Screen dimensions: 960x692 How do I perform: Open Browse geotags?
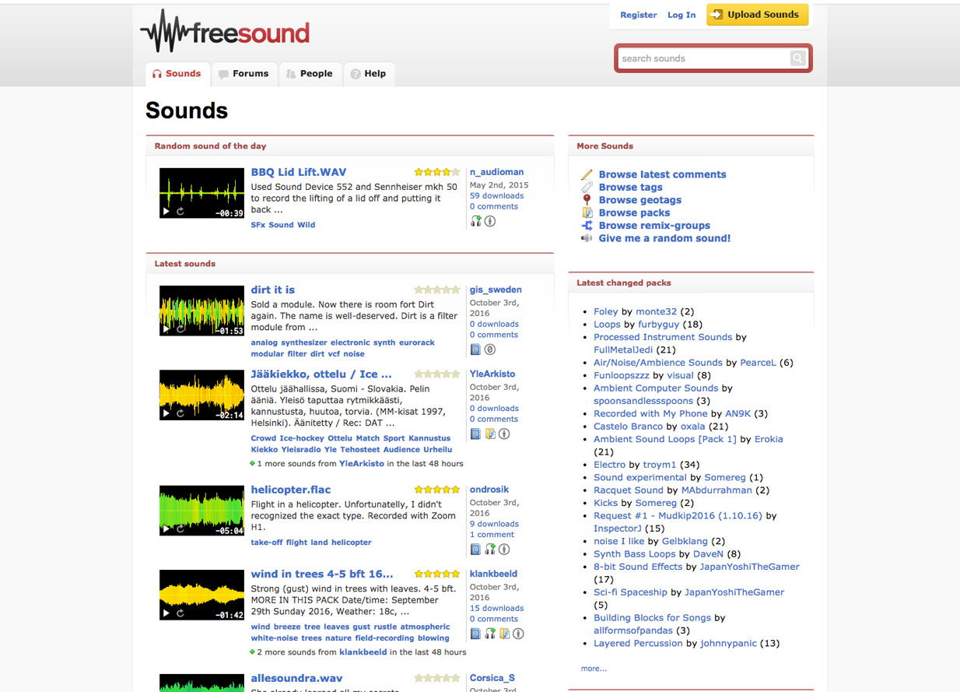coord(641,200)
